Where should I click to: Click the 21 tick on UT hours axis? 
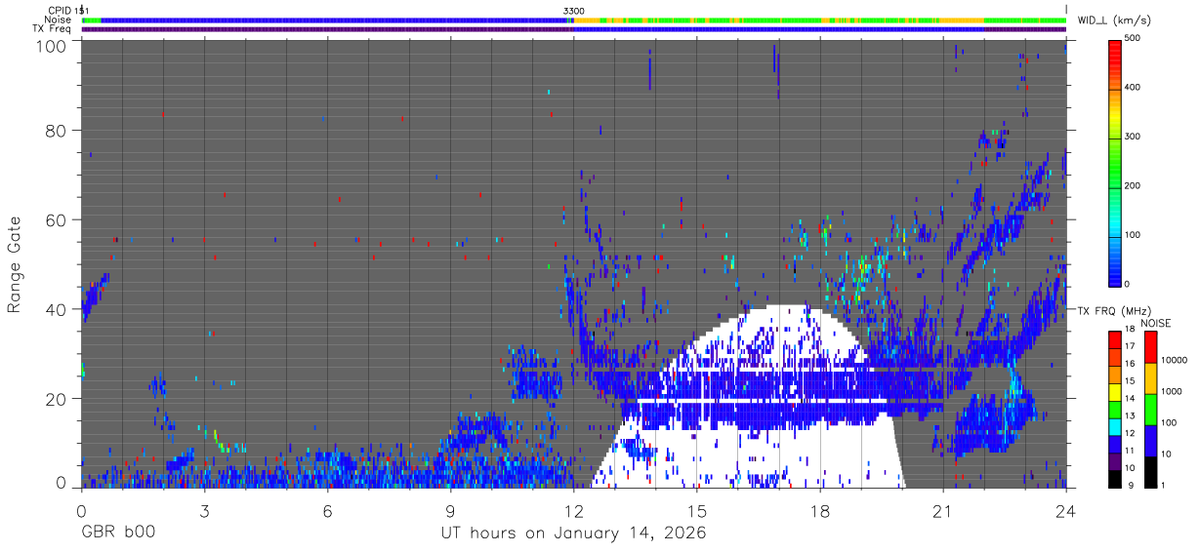pos(943,510)
